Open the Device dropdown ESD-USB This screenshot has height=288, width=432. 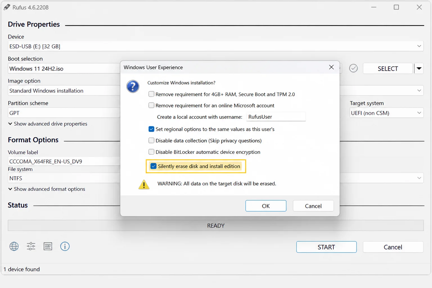coord(216,46)
